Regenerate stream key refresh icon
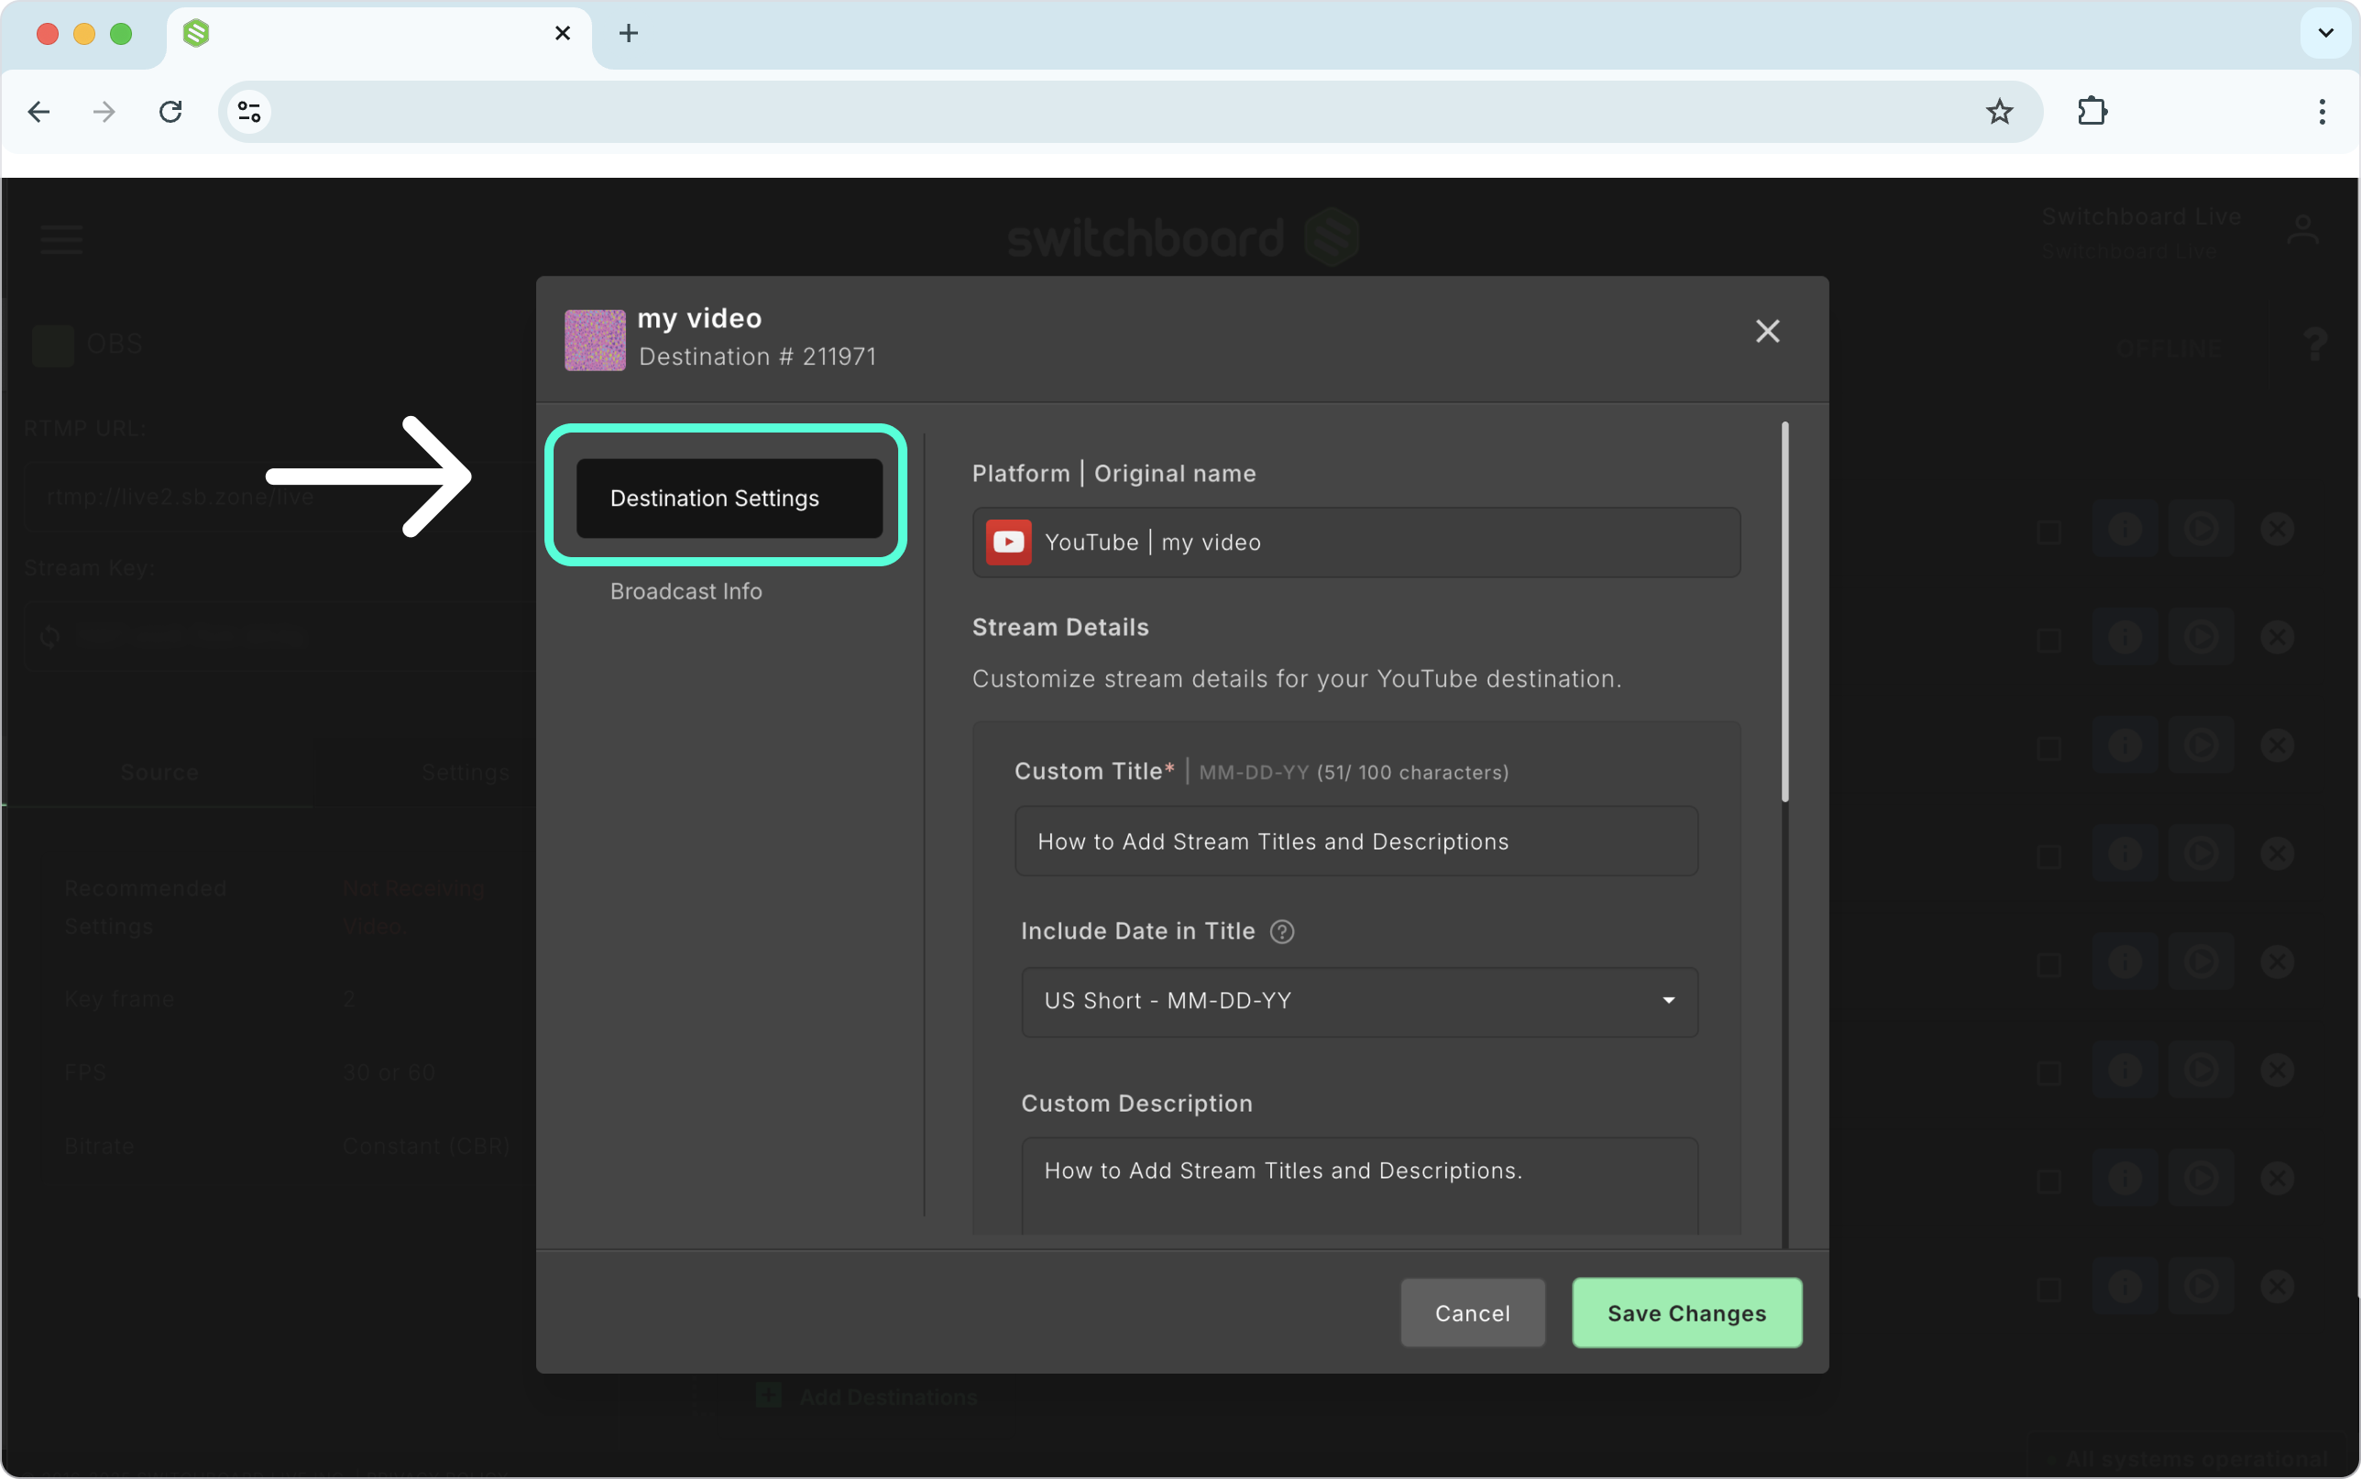The height and width of the screenshot is (1479, 2361). pyautogui.click(x=49, y=637)
